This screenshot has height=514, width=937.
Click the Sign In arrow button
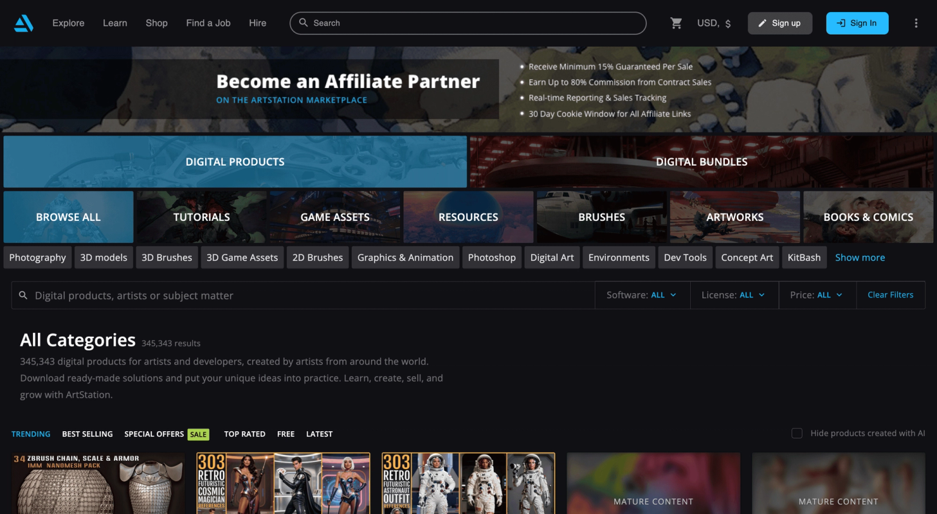tap(857, 23)
